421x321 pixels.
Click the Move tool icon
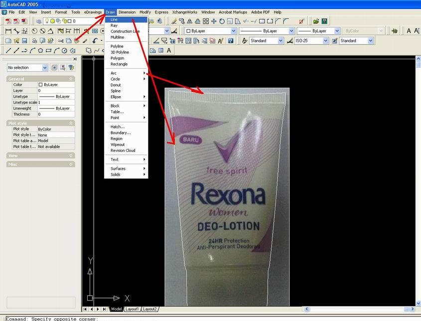tap(214, 21)
